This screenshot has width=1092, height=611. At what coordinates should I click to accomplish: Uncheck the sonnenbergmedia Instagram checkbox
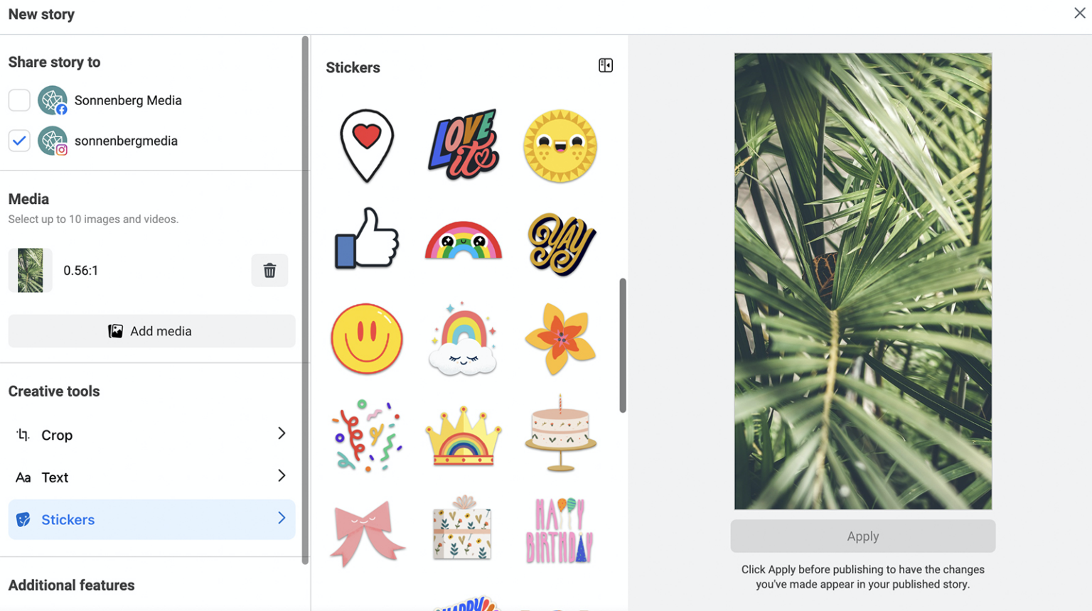[x=19, y=141]
